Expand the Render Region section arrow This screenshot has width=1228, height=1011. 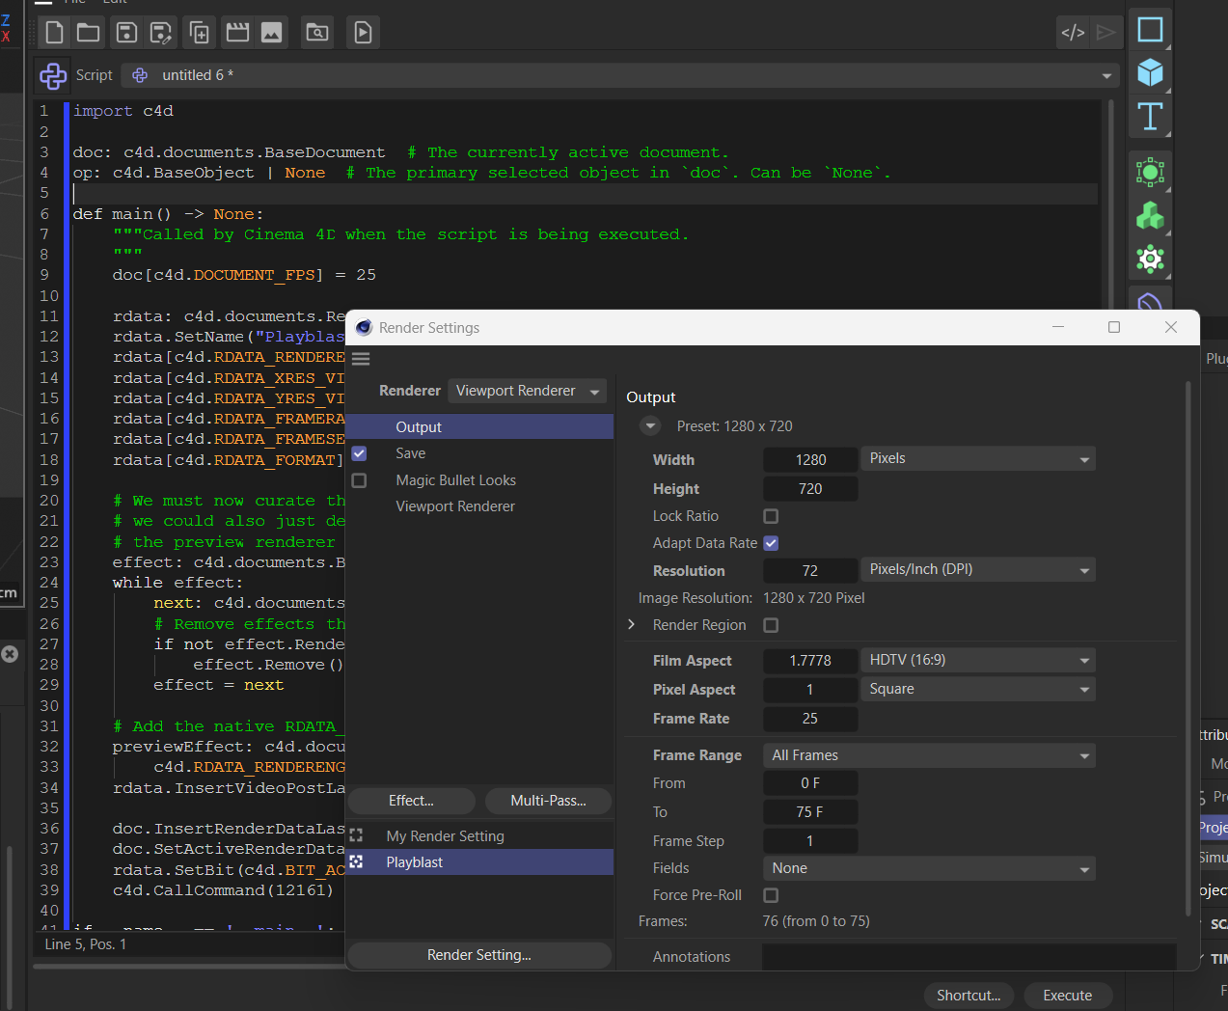point(632,625)
